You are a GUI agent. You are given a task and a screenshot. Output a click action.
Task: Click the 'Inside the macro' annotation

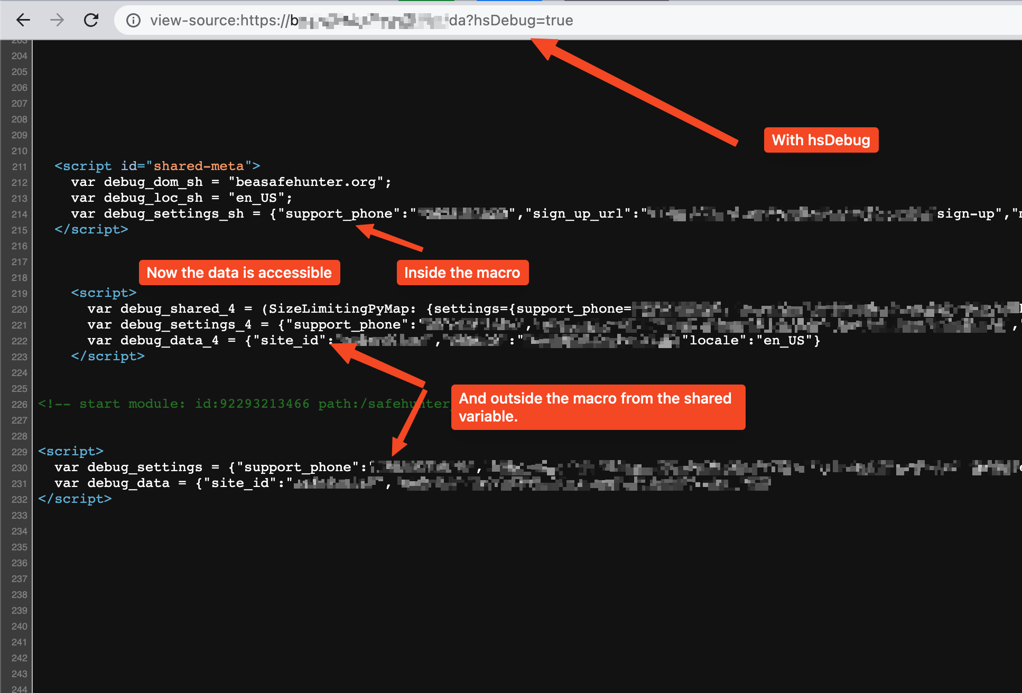(462, 273)
